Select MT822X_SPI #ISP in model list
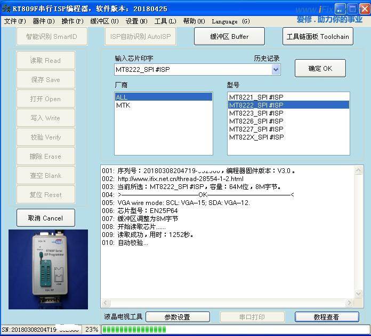Image resolution: width=371 pixels, height=336 pixels. click(x=288, y=137)
